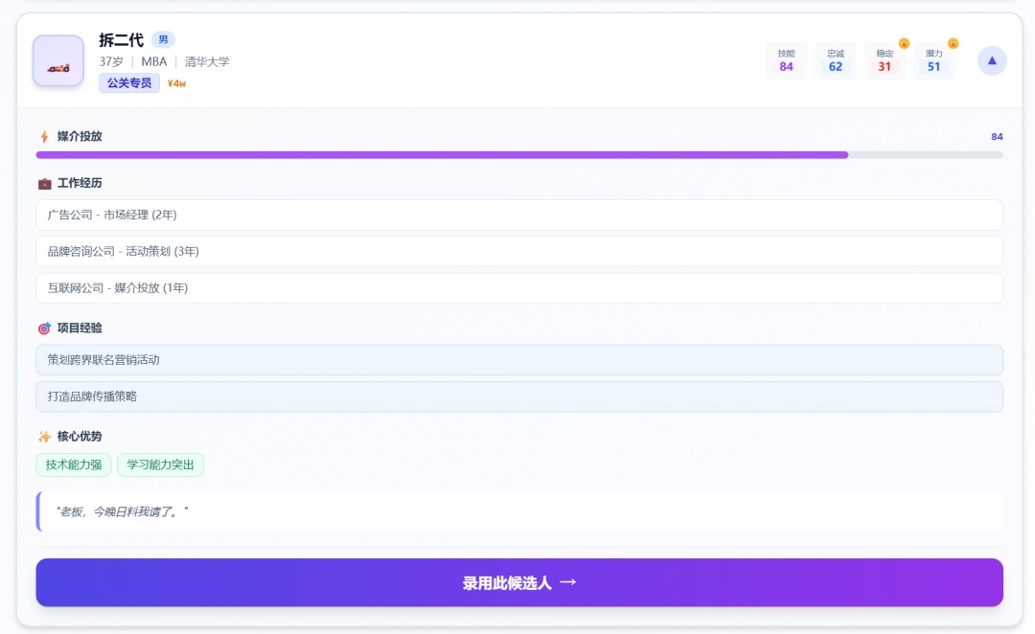
Task: Click the 技术能力强 strength tag
Action: pos(74,464)
